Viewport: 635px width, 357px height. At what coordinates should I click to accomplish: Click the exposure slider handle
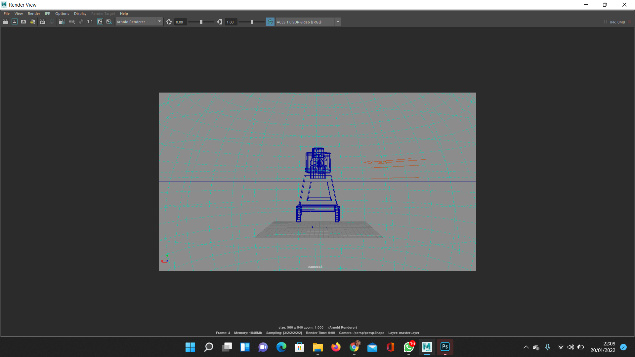pyautogui.click(x=201, y=22)
